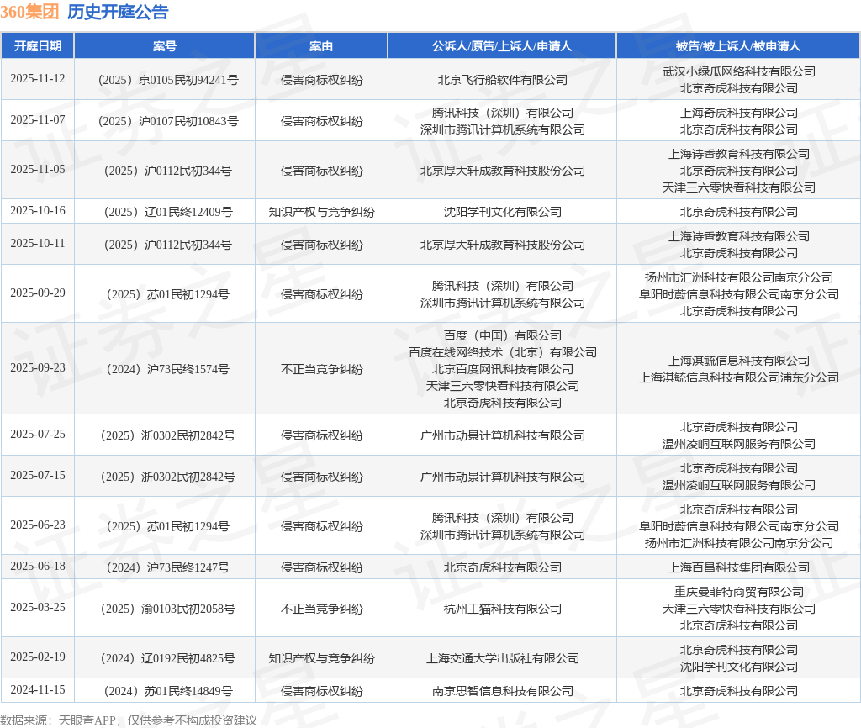Click defendant 武汉小绿瓜网络科技有限公司

[x=738, y=71]
